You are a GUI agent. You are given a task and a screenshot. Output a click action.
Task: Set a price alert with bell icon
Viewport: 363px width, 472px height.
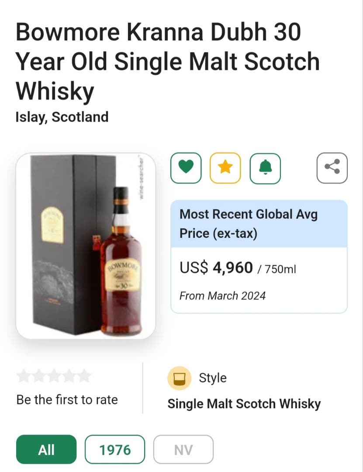pyautogui.click(x=265, y=168)
